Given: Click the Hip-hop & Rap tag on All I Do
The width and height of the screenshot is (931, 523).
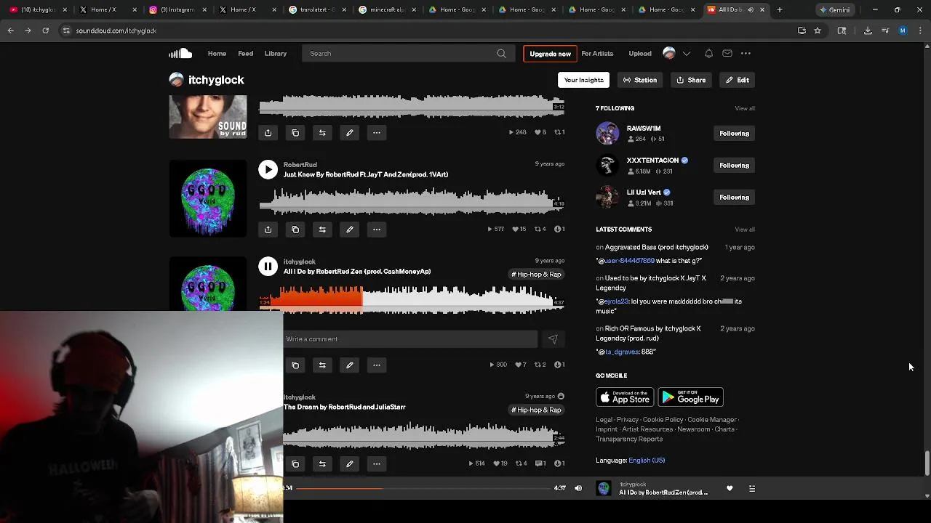Looking at the screenshot, I should pos(536,275).
